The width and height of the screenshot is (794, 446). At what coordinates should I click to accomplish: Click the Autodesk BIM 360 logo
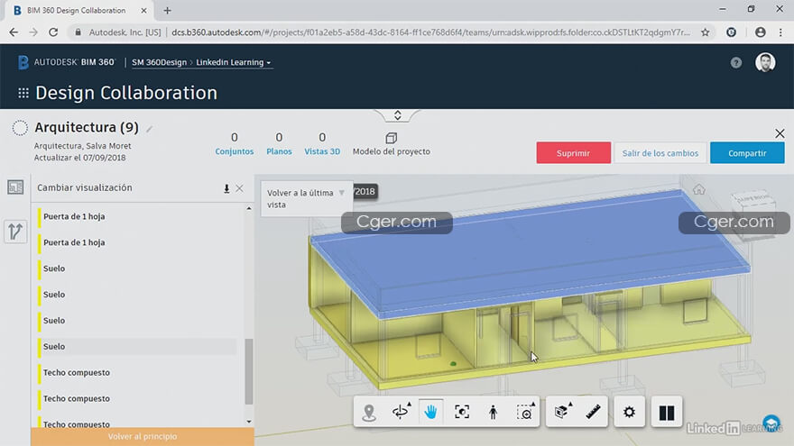pos(67,62)
